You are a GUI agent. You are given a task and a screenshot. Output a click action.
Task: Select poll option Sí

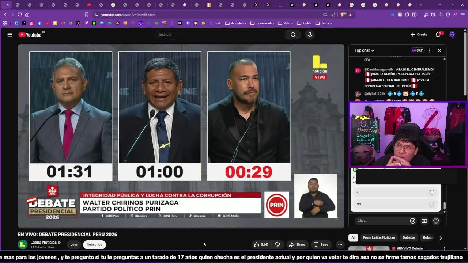click(396, 192)
